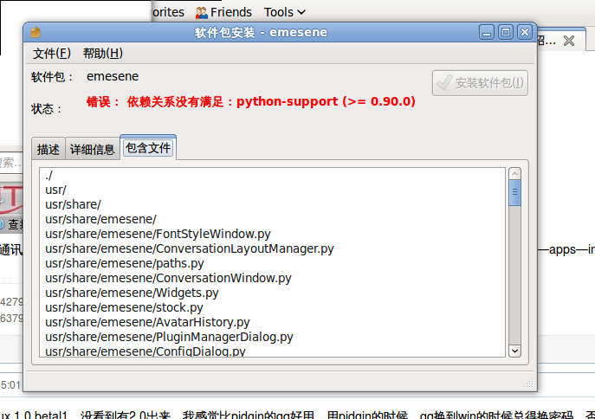Select the line usr/share/emesene/FontStyleWindow.py
This screenshot has height=419, width=595.
coord(158,234)
